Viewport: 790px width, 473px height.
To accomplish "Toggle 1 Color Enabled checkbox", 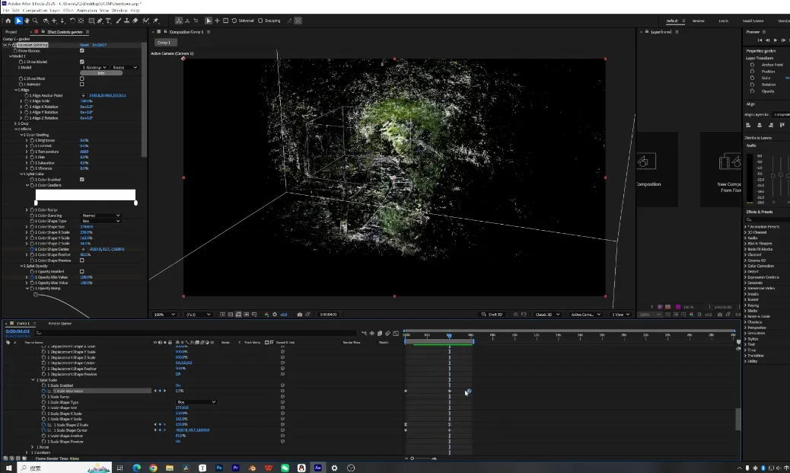I will pos(81,180).
